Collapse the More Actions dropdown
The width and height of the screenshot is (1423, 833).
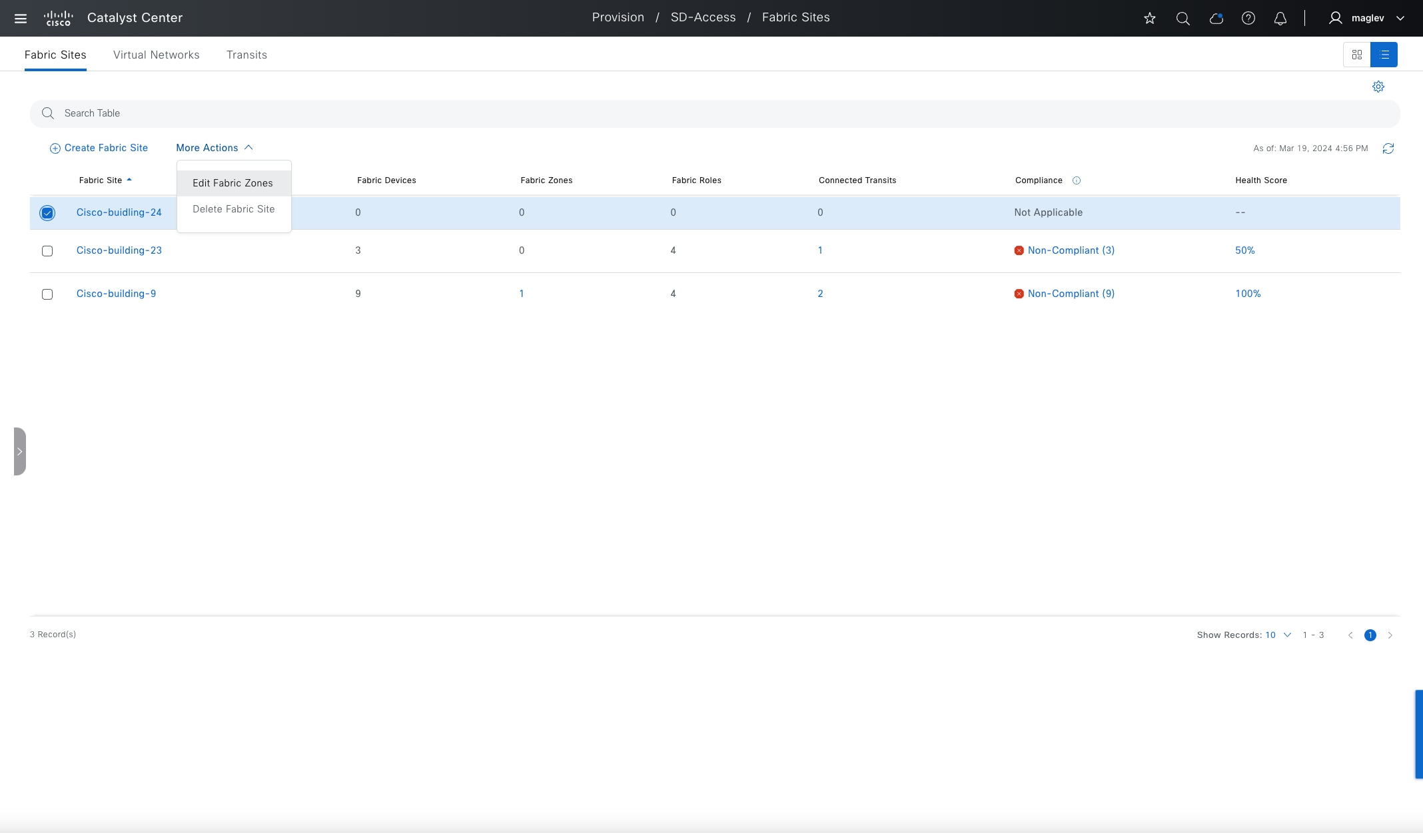214,148
